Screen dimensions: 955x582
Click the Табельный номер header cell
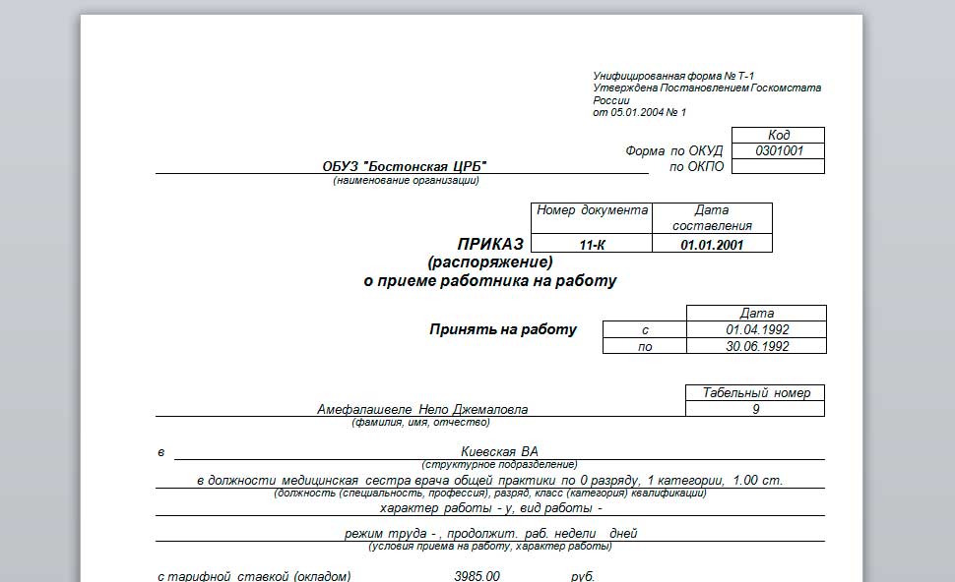click(x=755, y=393)
